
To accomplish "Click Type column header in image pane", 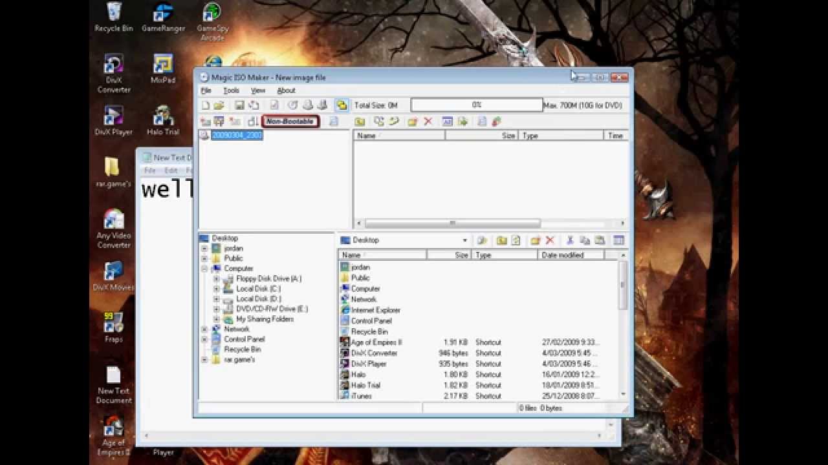I will coord(562,136).
